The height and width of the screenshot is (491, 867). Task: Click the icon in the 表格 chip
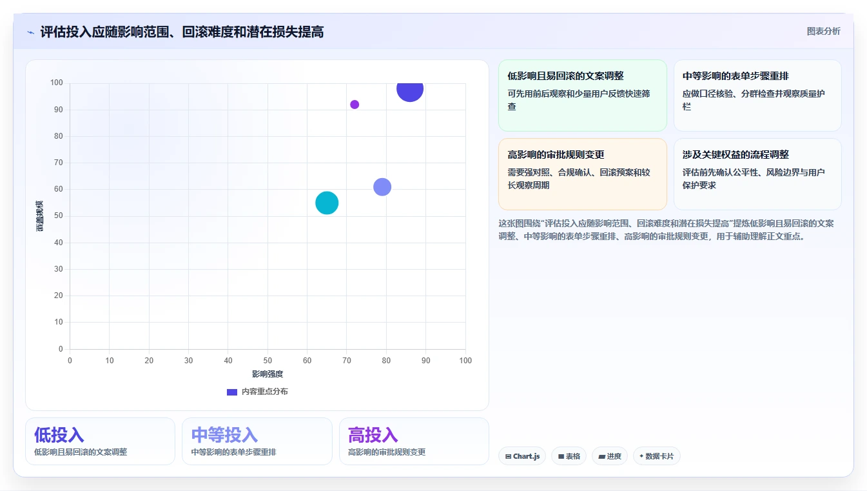(561, 457)
